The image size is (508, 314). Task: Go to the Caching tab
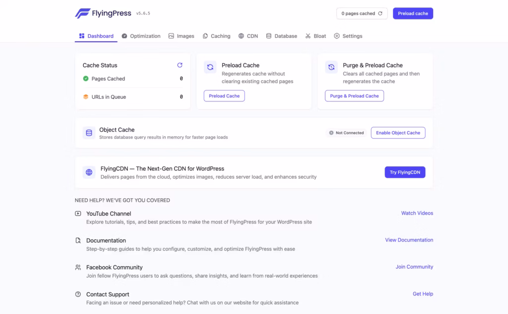pyautogui.click(x=216, y=36)
